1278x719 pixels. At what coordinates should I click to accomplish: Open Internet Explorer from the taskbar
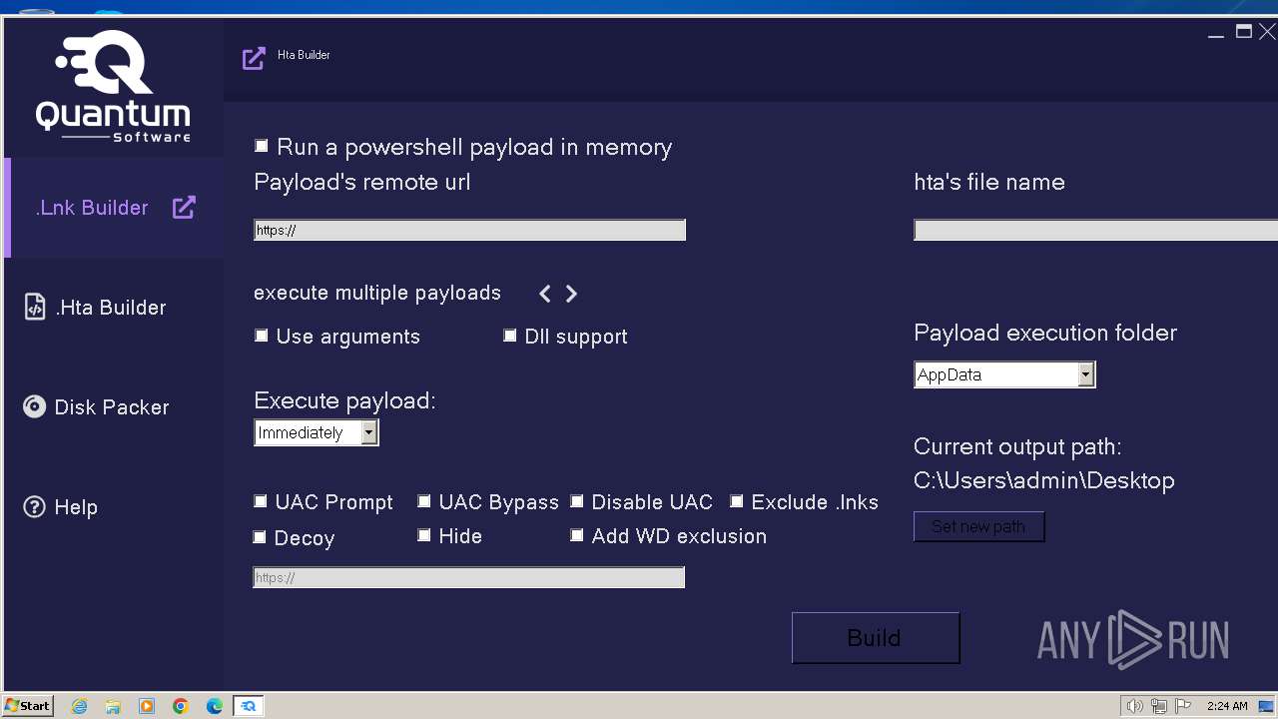[x=79, y=706]
